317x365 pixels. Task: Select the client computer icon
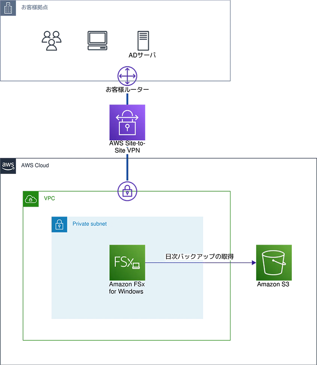pyautogui.click(x=97, y=41)
